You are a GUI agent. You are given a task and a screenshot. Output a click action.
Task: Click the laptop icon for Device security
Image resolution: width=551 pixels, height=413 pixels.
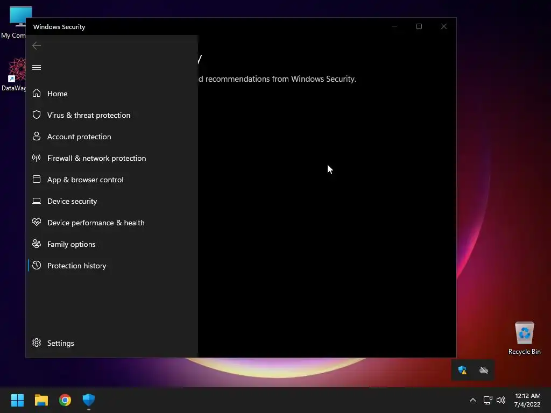37,201
